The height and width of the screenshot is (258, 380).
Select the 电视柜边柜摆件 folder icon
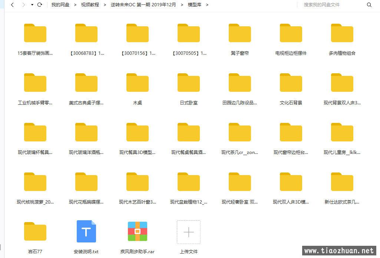[291, 33]
